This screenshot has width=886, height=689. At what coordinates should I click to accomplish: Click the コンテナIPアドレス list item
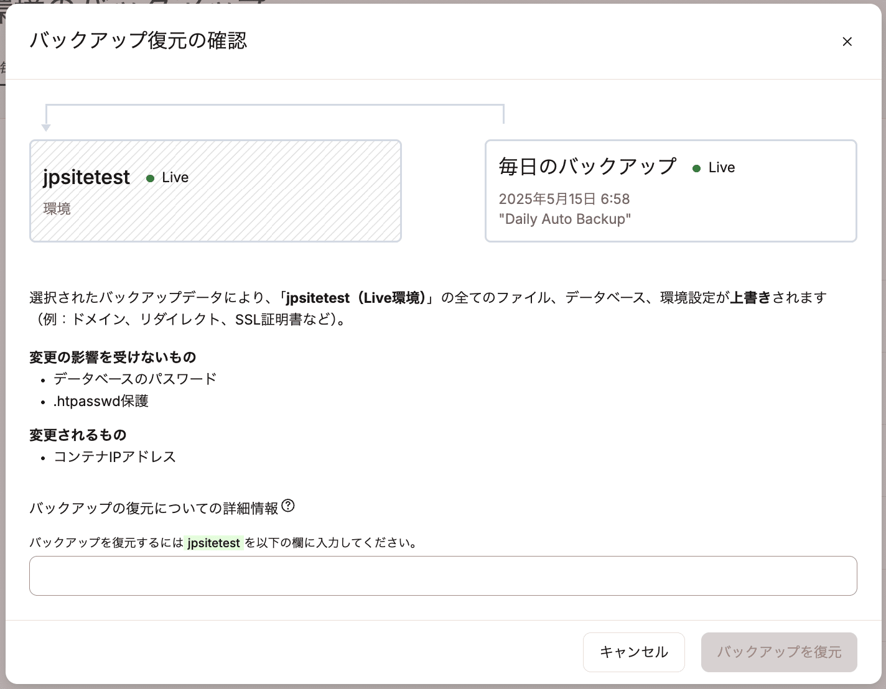click(x=115, y=456)
